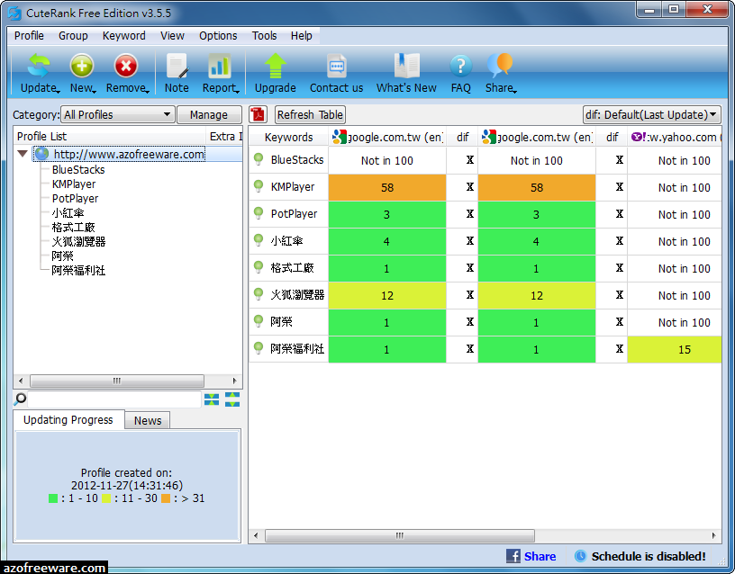Switch to the Updating Progress tab
The image size is (735, 574).
tap(68, 419)
